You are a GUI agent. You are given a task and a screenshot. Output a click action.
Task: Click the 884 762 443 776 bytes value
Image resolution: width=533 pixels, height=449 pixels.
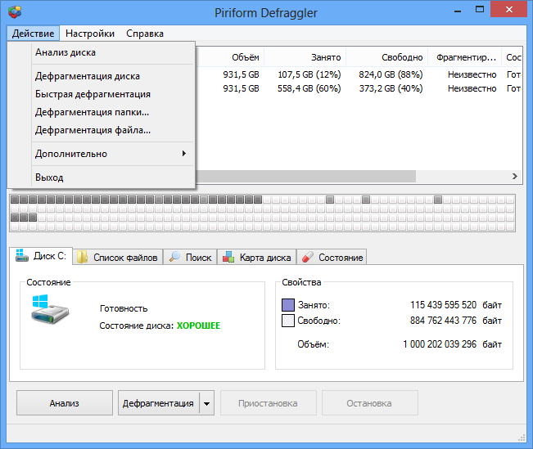pos(443,321)
